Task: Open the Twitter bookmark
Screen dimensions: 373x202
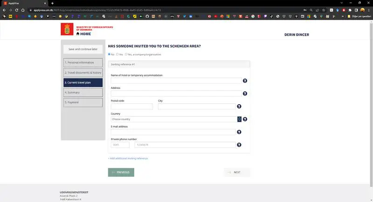Action: (184, 16)
